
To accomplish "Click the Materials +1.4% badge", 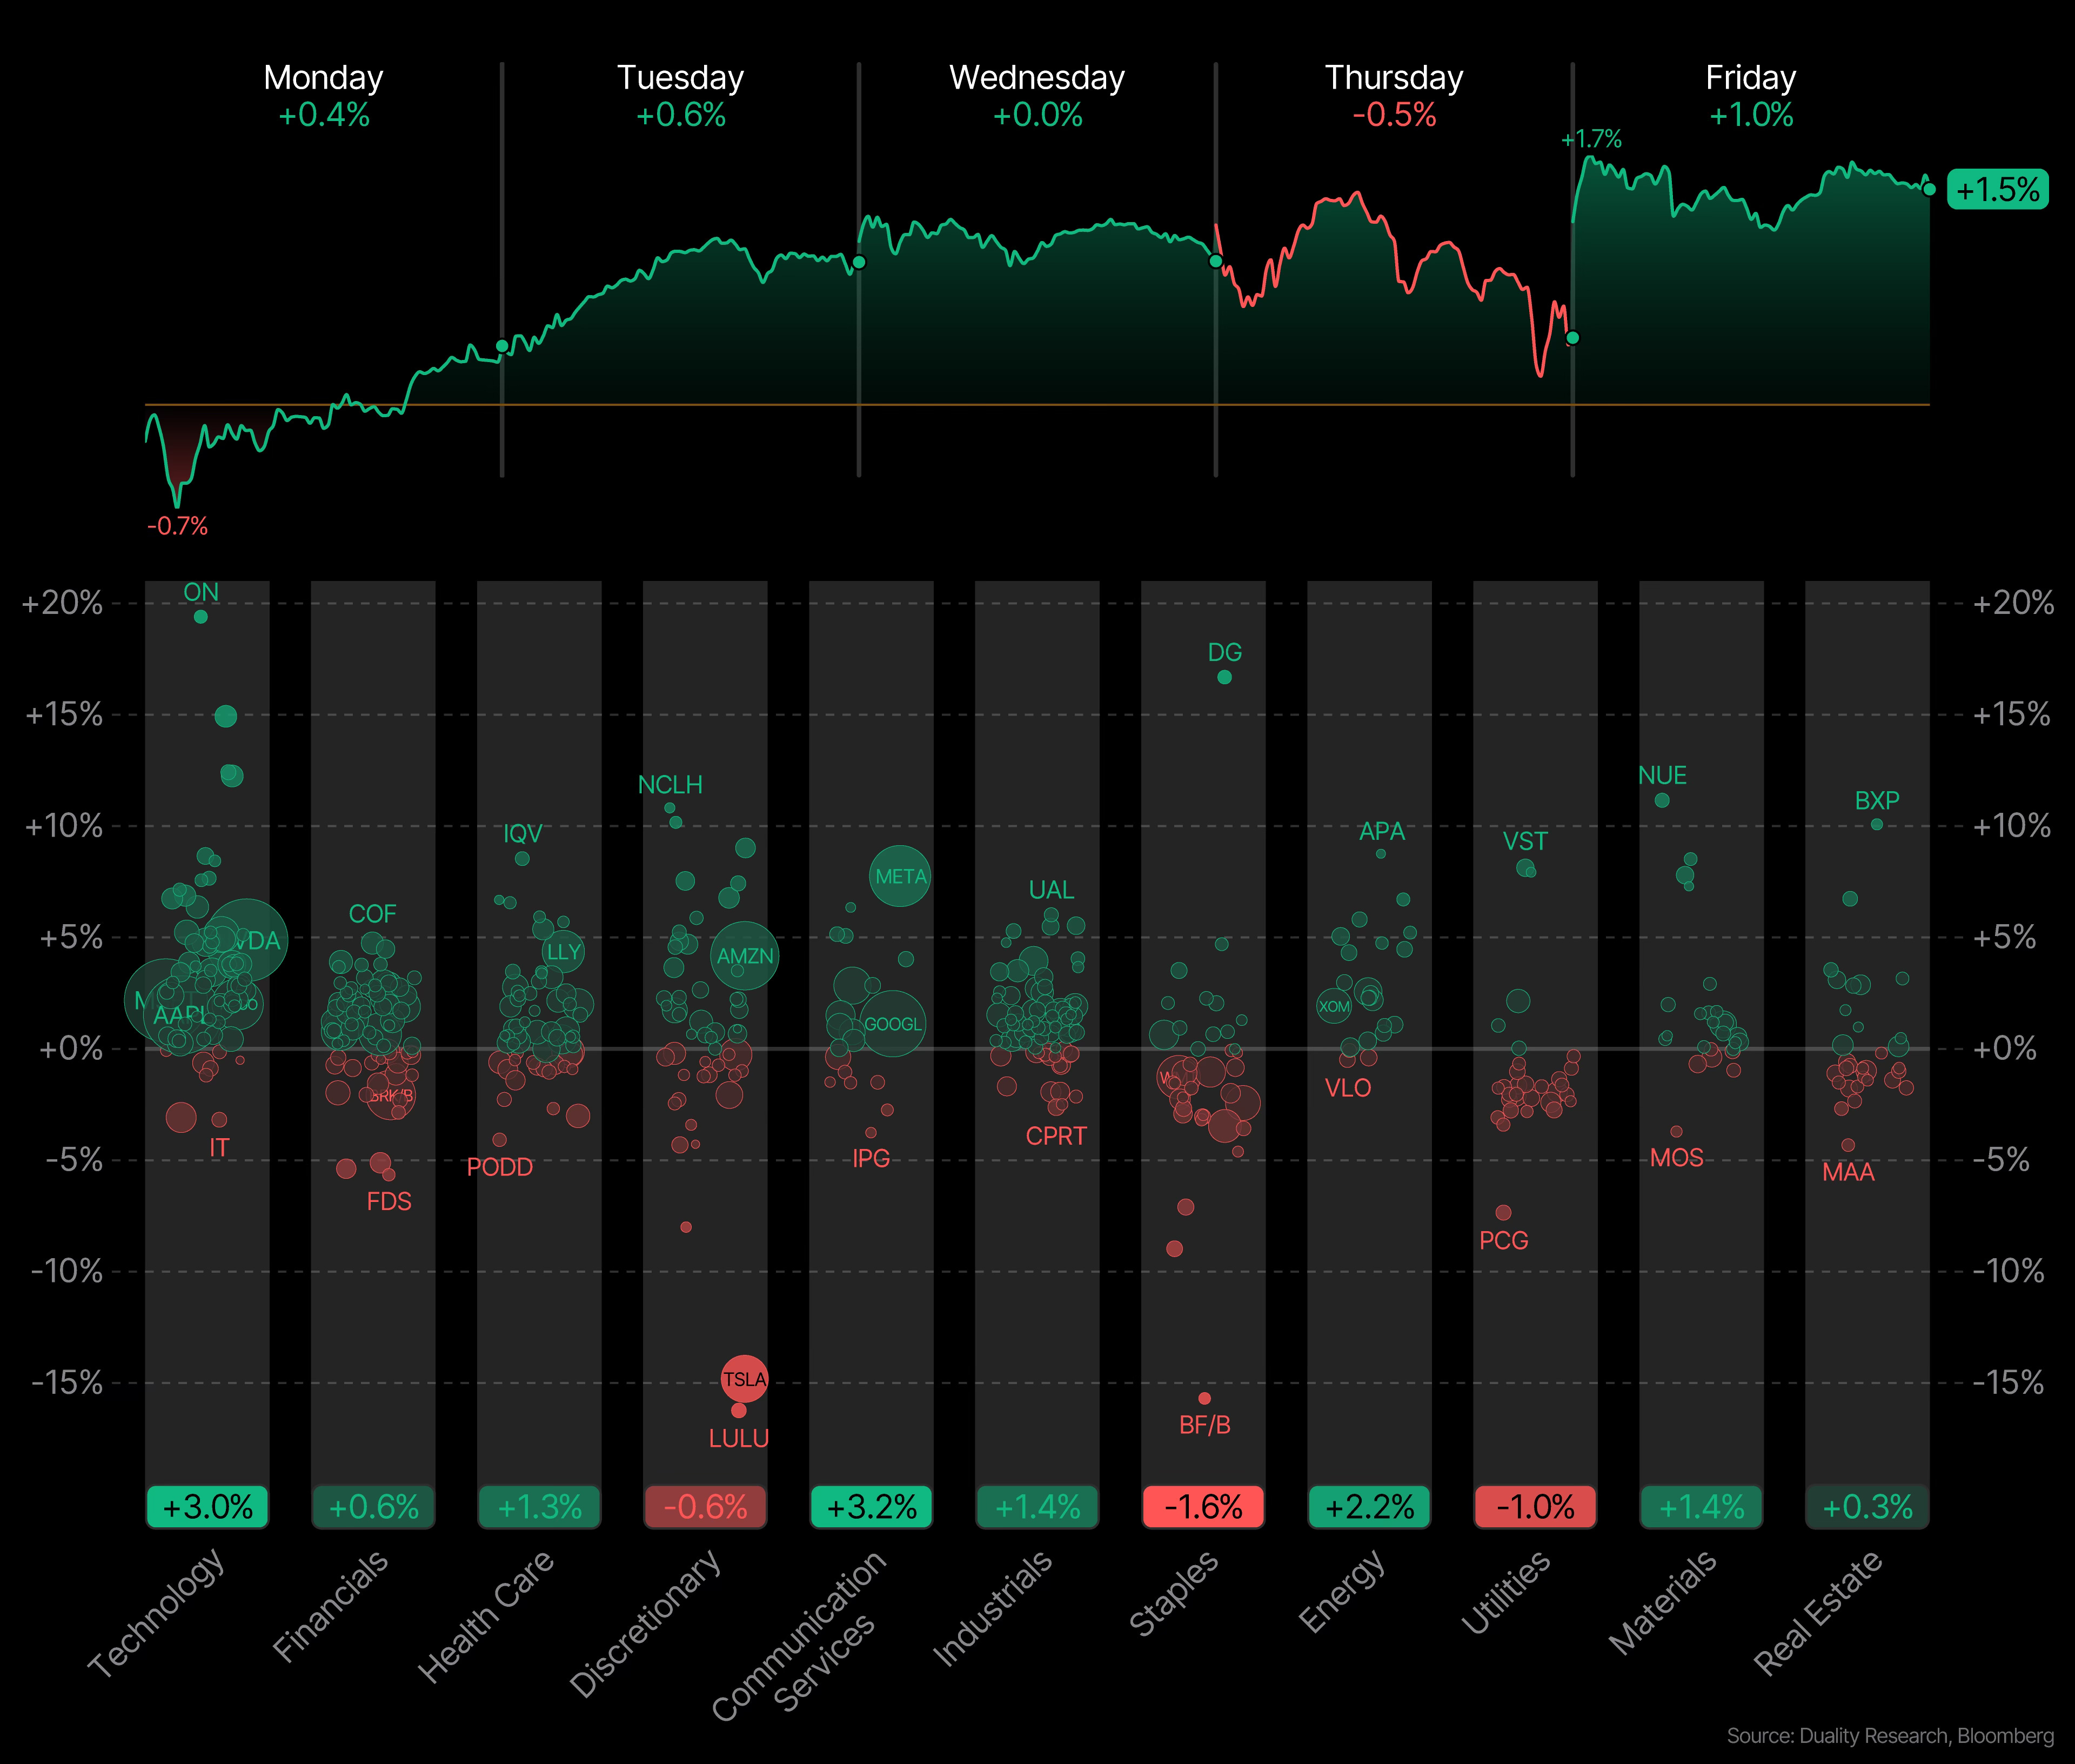I will (1701, 1507).
